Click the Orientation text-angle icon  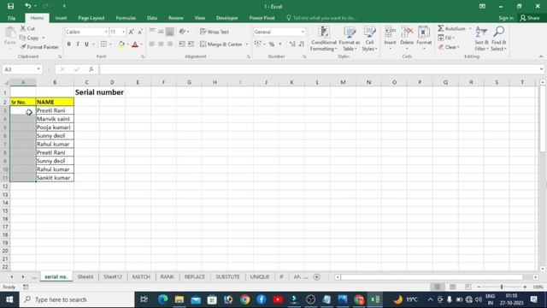pyautogui.click(x=182, y=32)
